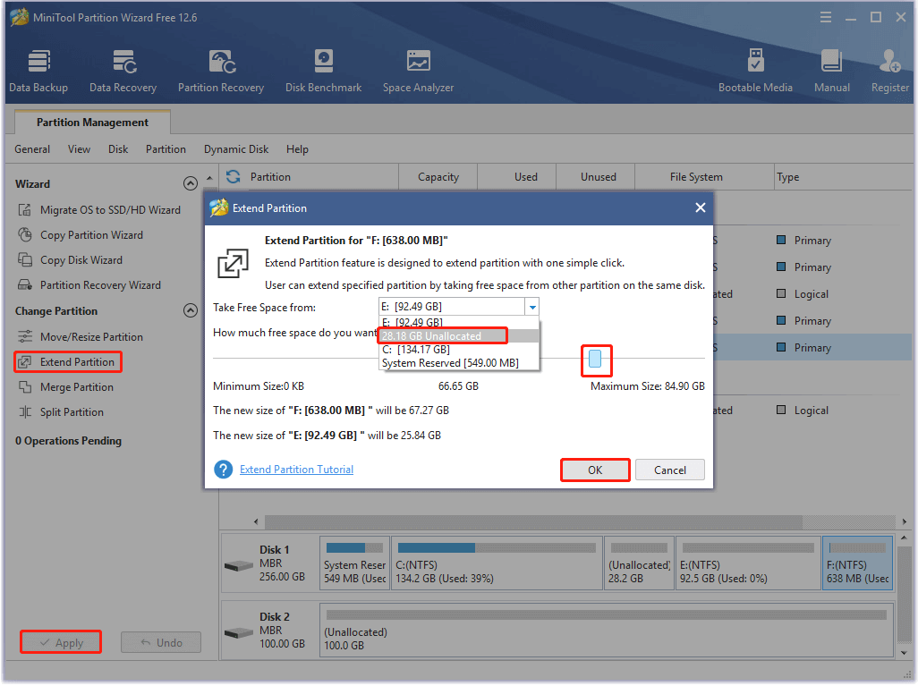Collapse the Change Partition section
This screenshot has width=918, height=686.
[190, 311]
